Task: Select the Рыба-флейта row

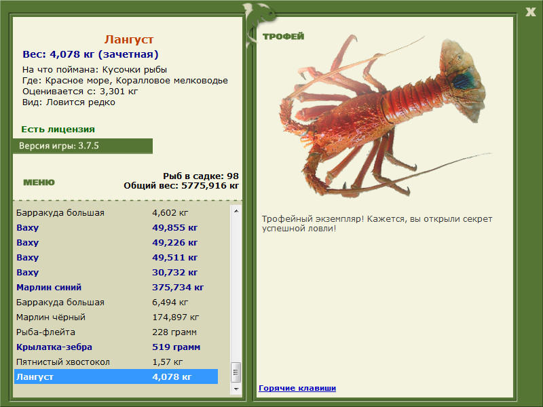Action: 116,332
